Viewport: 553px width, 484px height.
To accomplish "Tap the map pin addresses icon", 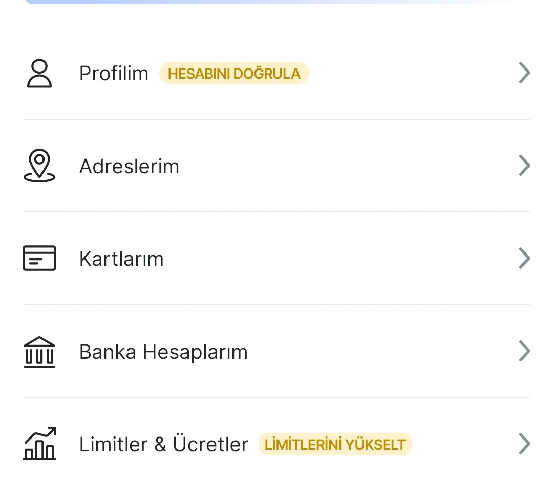I will (x=39, y=166).
